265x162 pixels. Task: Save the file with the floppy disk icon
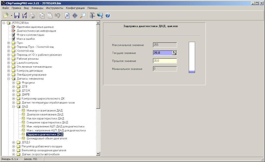(x=17, y=15)
